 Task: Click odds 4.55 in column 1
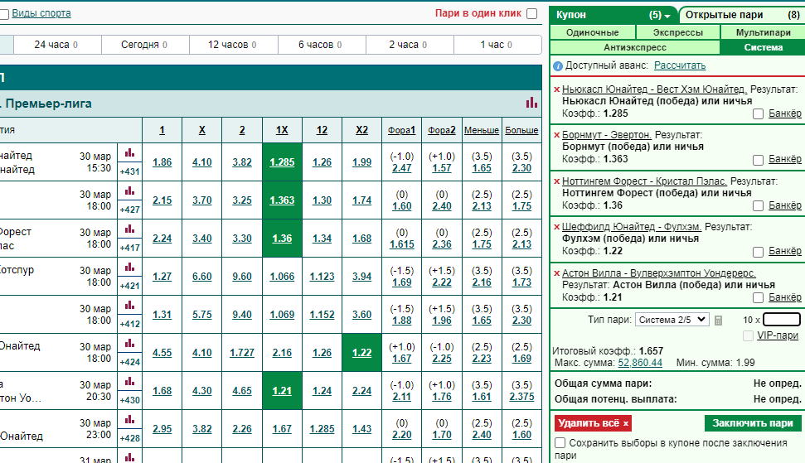(162, 353)
